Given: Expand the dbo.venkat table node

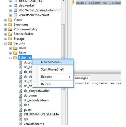Looking at the screenshot, I should point(11,6).
